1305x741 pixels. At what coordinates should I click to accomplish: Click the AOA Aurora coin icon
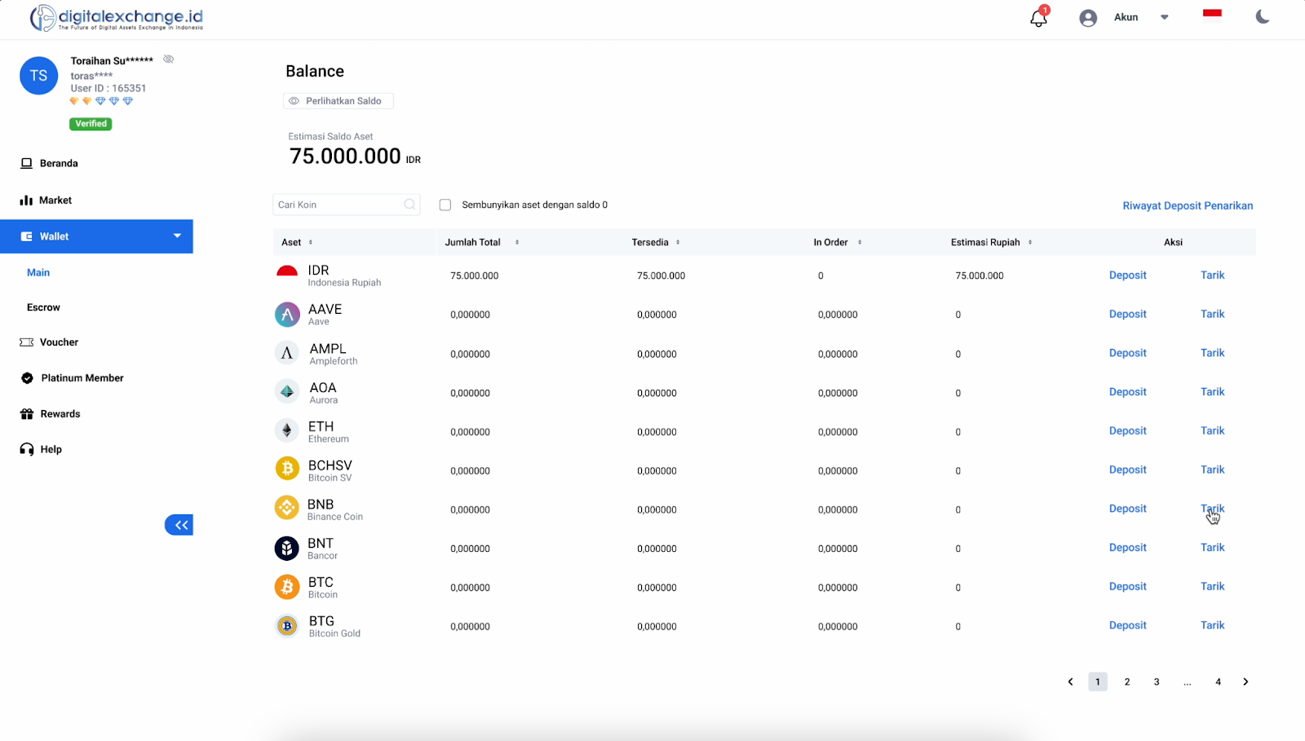tap(287, 392)
